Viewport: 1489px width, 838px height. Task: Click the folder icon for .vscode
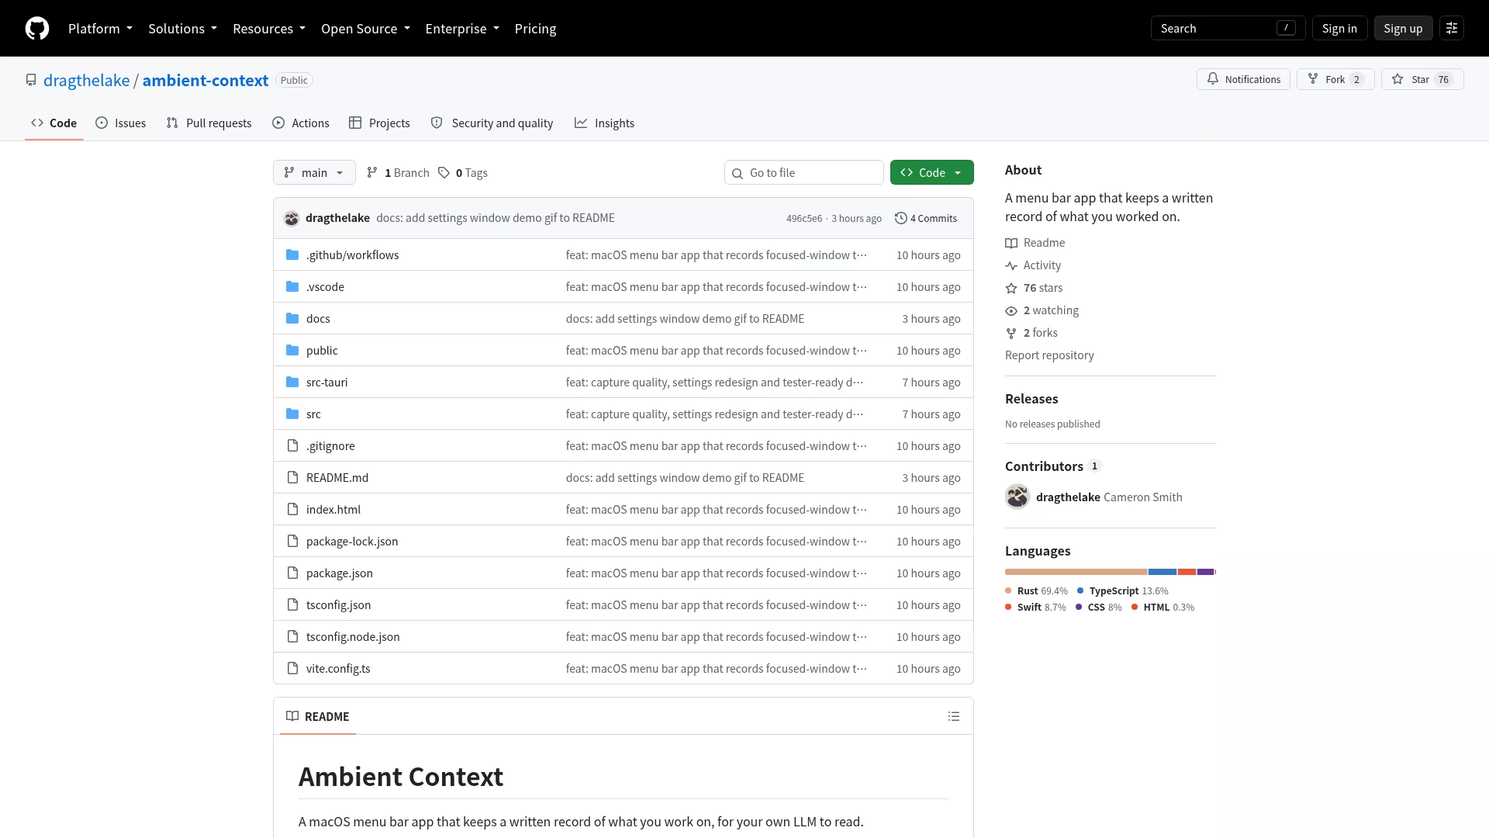point(292,286)
